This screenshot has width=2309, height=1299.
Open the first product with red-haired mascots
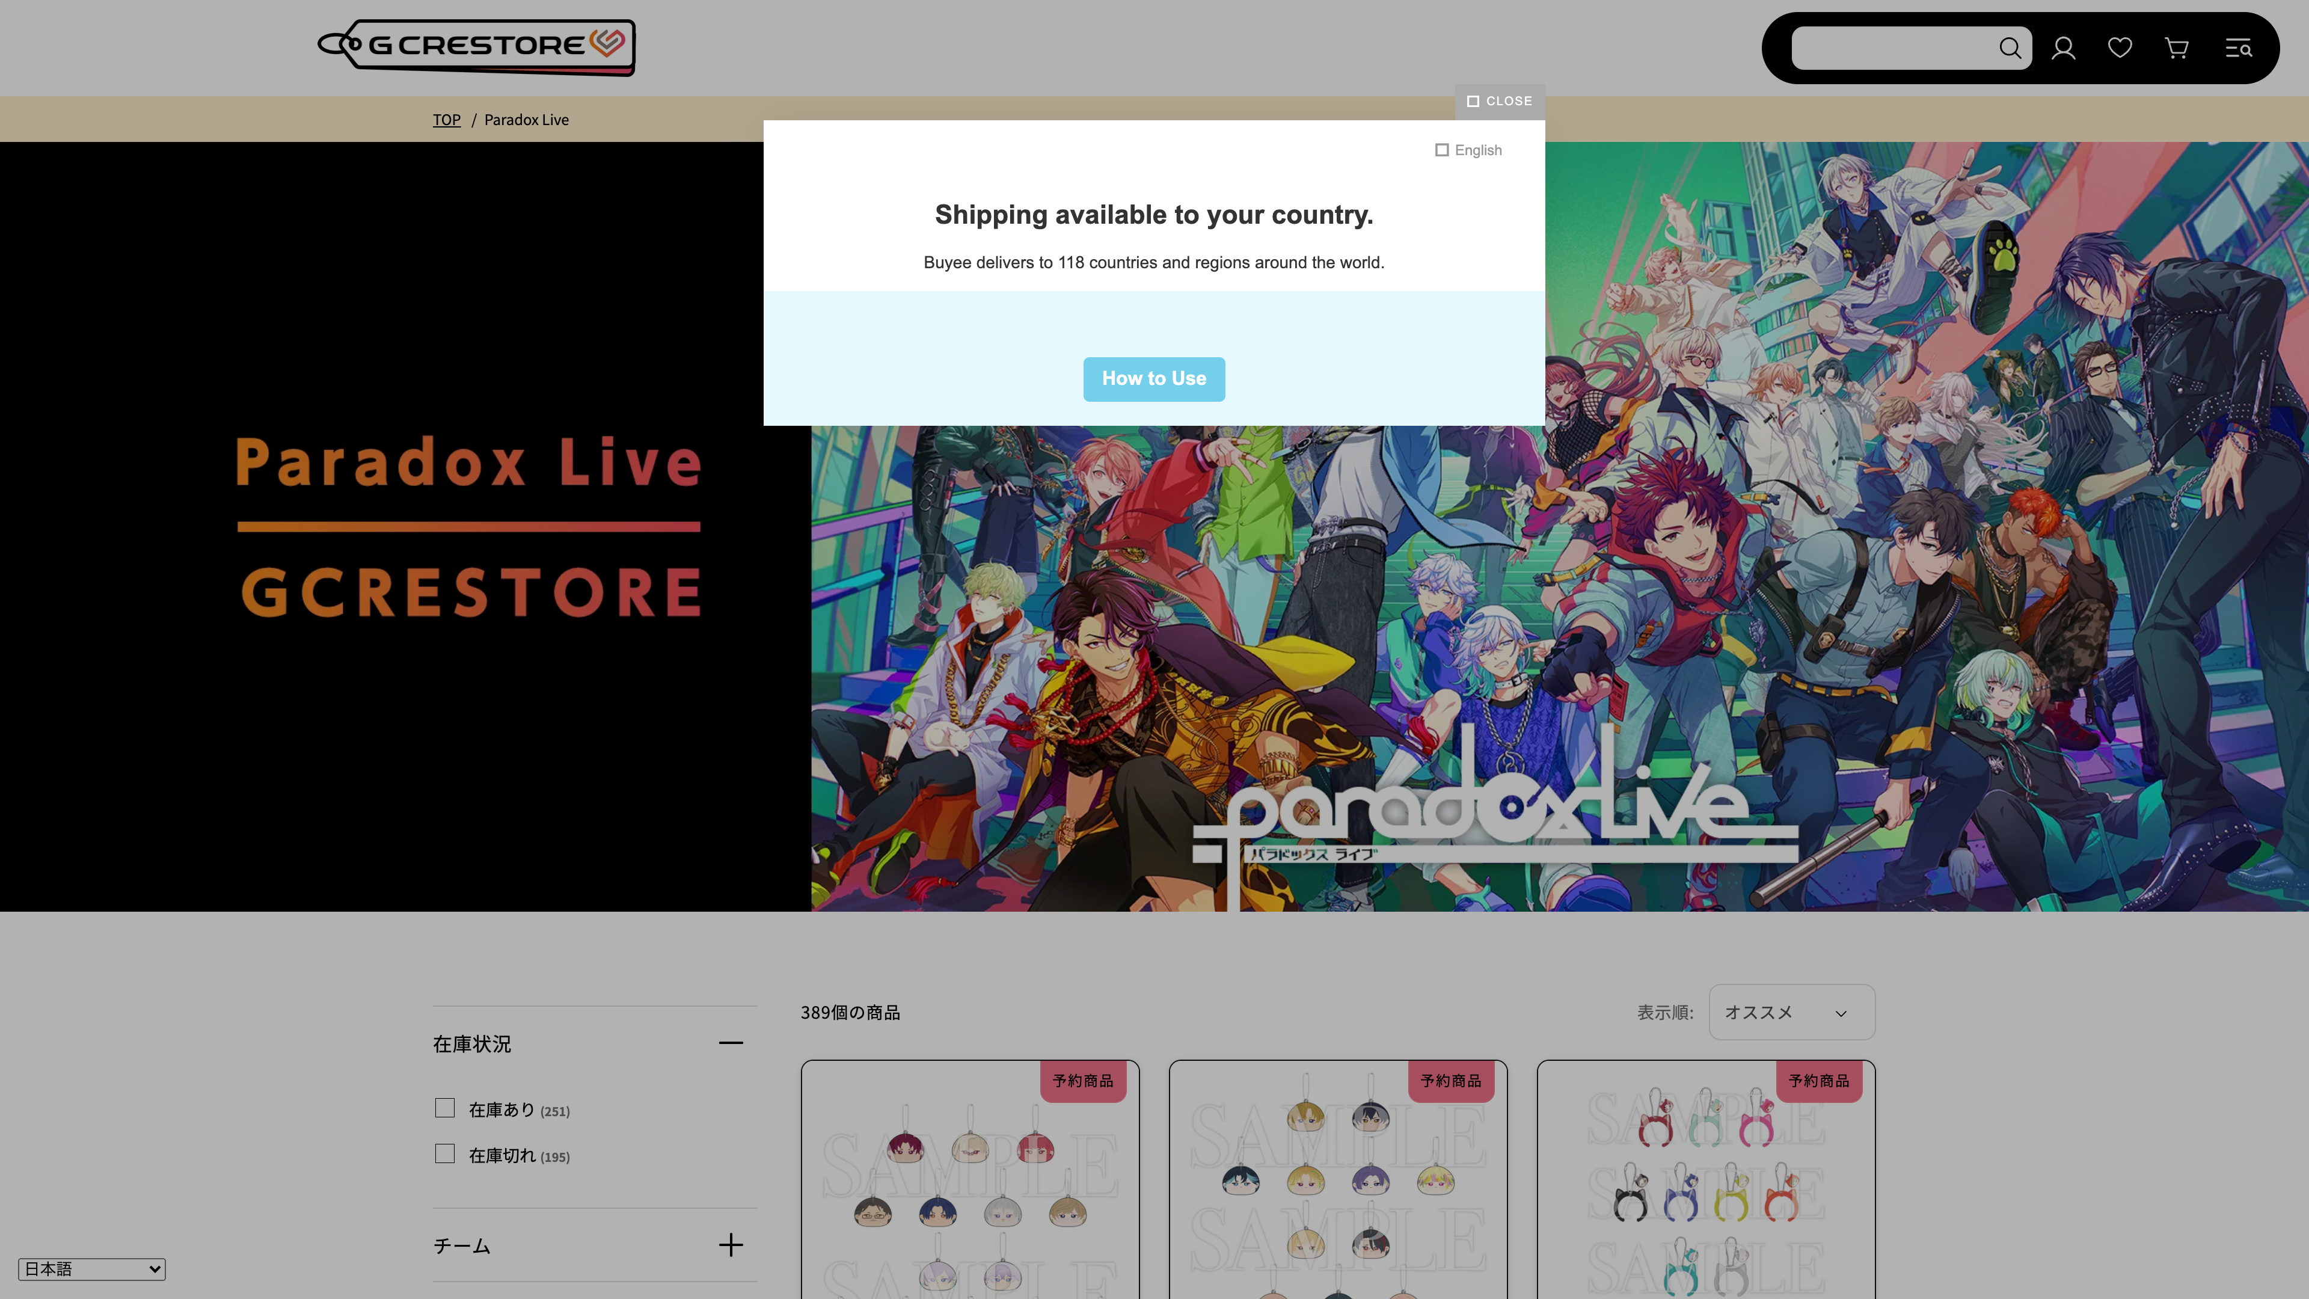pos(970,1180)
